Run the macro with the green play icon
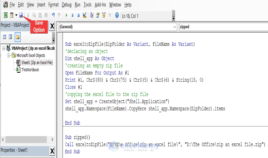Screen dimensions: 268x158 click(x=66, y=15)
